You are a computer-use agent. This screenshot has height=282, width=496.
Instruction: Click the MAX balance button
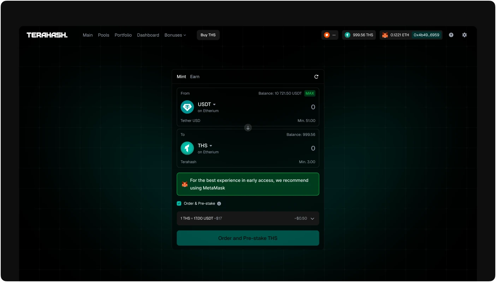click(x=310, y=93)
